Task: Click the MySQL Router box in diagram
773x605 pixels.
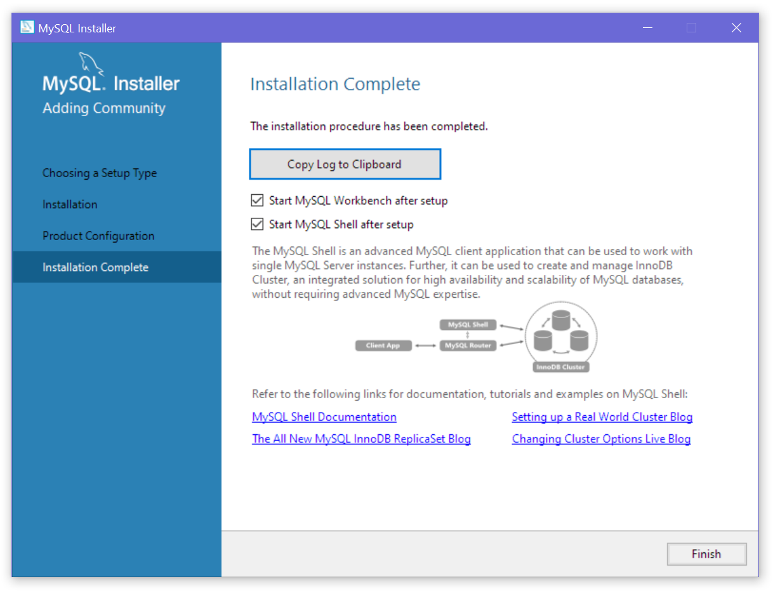Action: [x=468, y=346]
